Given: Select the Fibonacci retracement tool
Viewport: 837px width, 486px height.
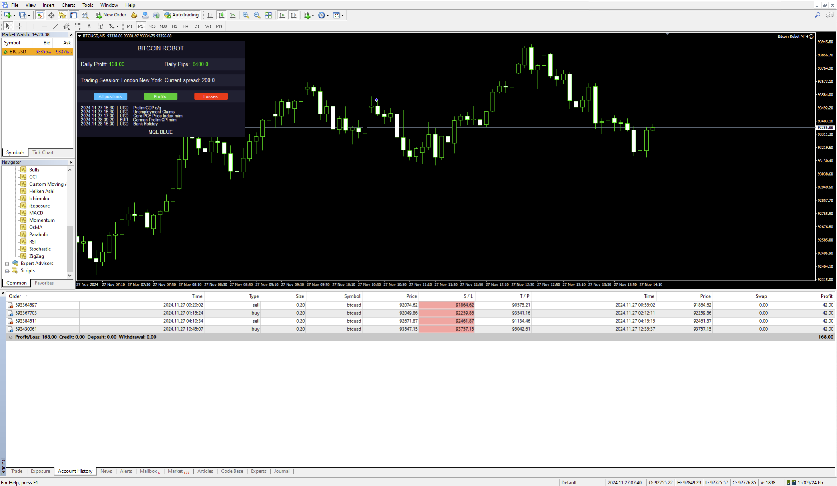Looking at the screenshot, I should pyautogui.click(x=78, y=26).
